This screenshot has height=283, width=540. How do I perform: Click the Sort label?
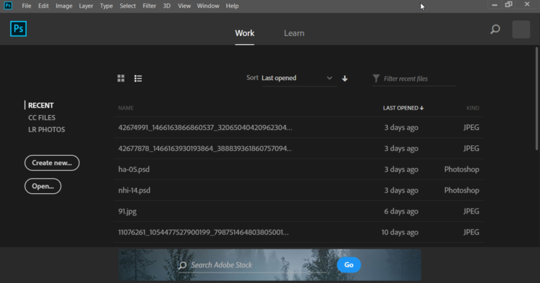click(x=252, y=78)
